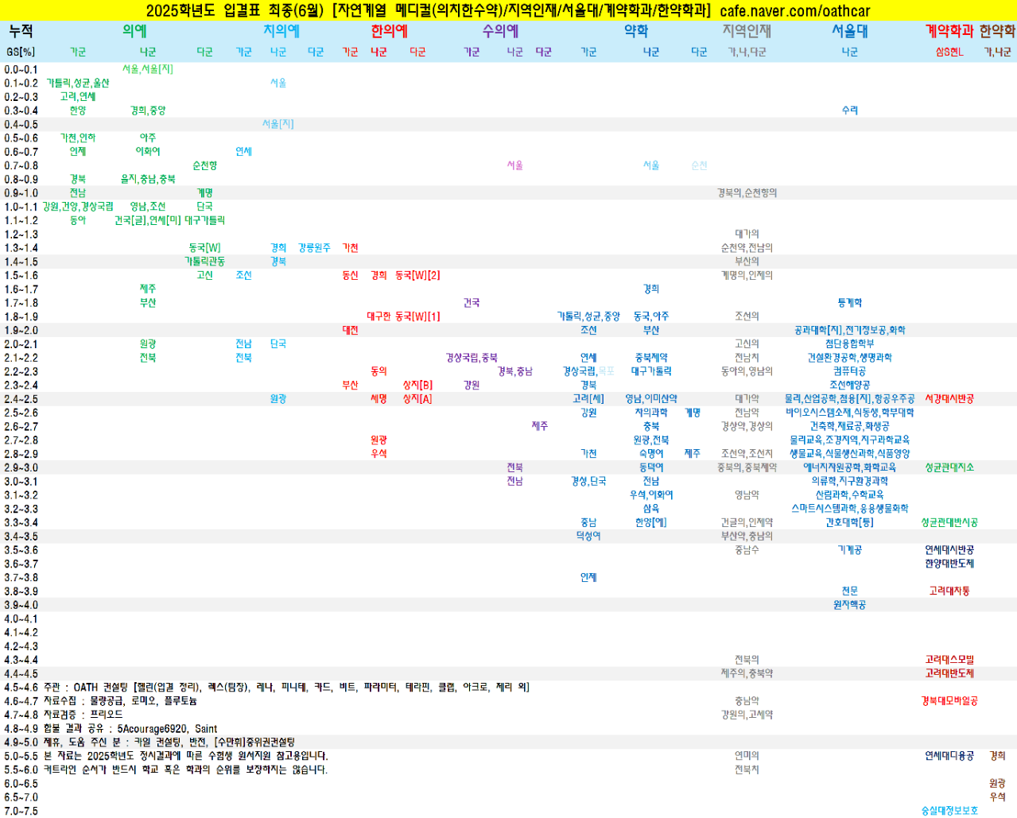Select the 경희,중앙 cell
The height and width of the screenshot is (818, 1017).
(148, 110)
